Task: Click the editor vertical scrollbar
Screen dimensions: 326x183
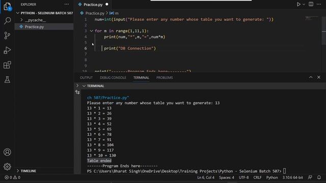Action: [324, 31]
